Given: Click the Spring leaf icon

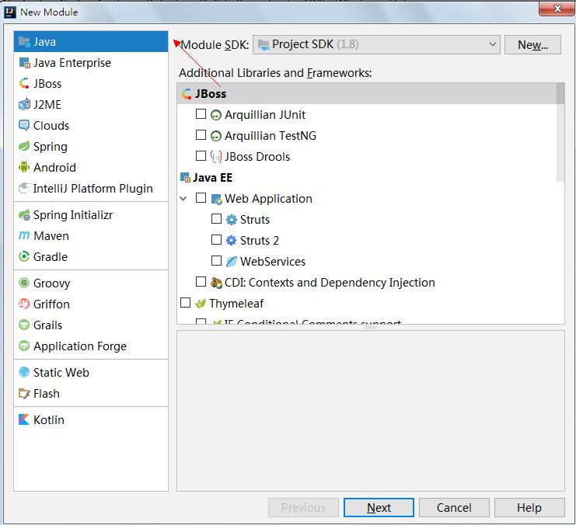Looking at the screenshot, I should click(x=24, y=147).
